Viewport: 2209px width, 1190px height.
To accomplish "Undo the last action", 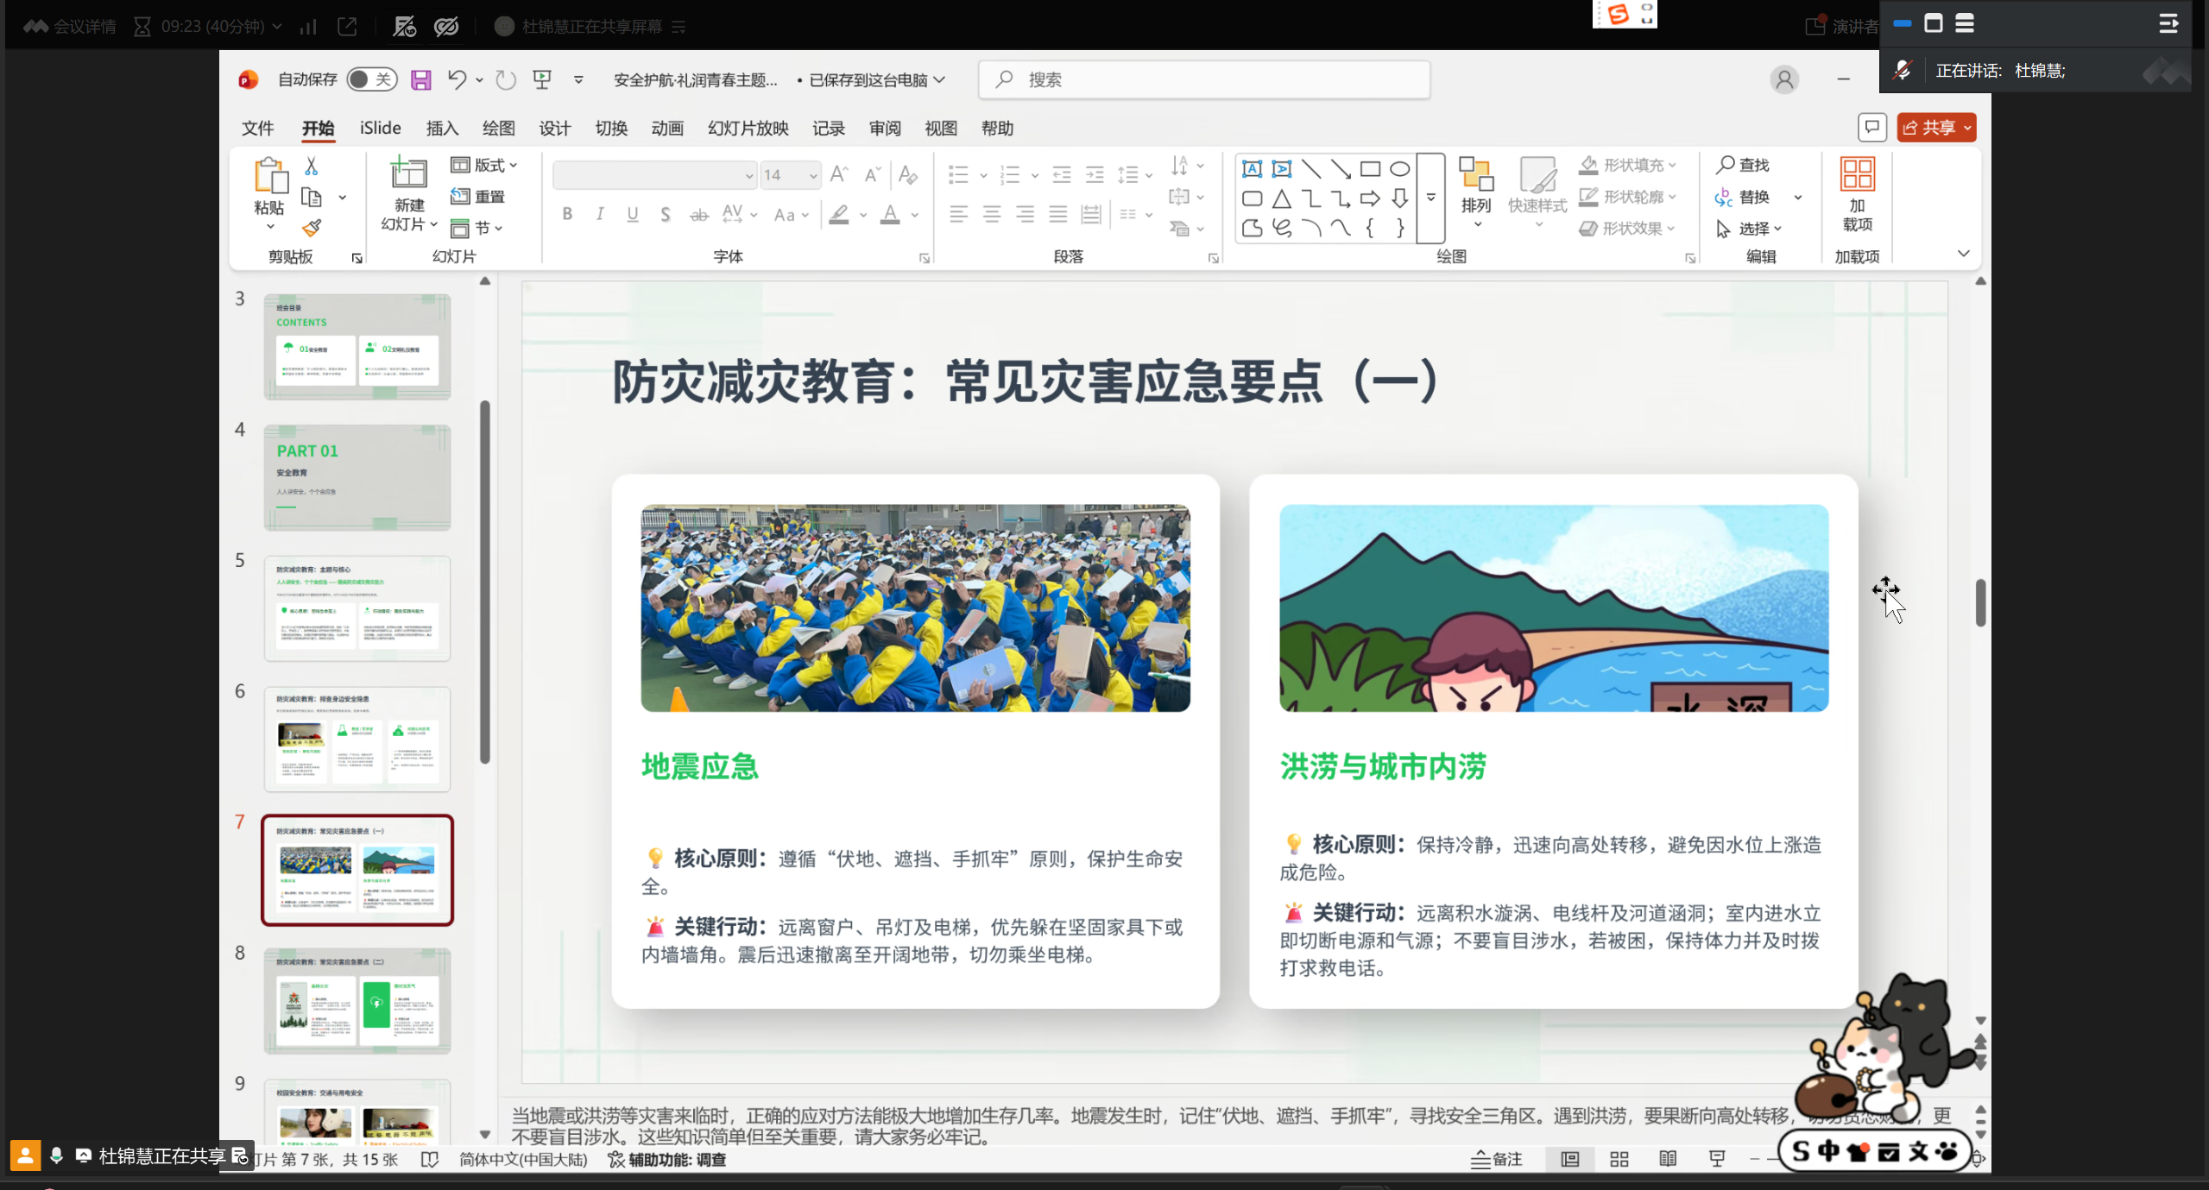I will point(457,80).
